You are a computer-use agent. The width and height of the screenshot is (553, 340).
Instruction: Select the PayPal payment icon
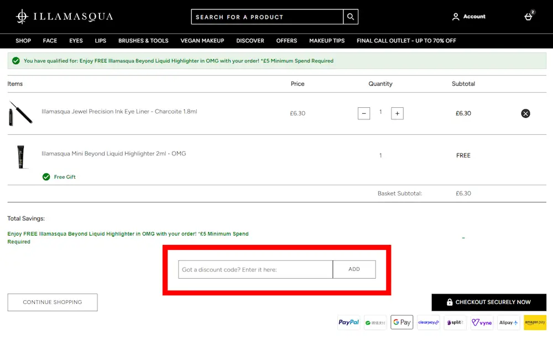(348, 322)
